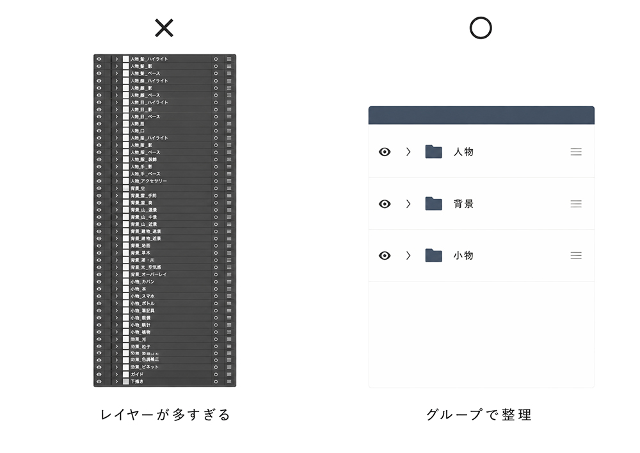This screenshot has height=453, width=640.
Task: Expand the 背景_地面 layer chevron
Action: click(116, 246)
